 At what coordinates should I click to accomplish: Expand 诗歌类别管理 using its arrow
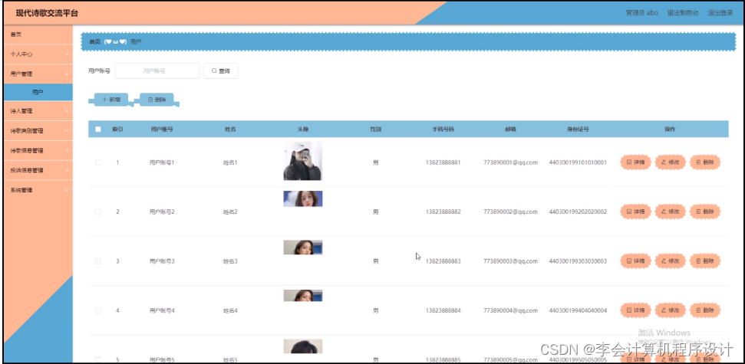point(67,131)
